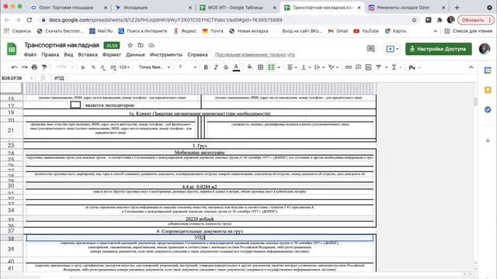Screen dimensions: 497x279
Task: Open the Правка menu
Action: tap(50, 54)
